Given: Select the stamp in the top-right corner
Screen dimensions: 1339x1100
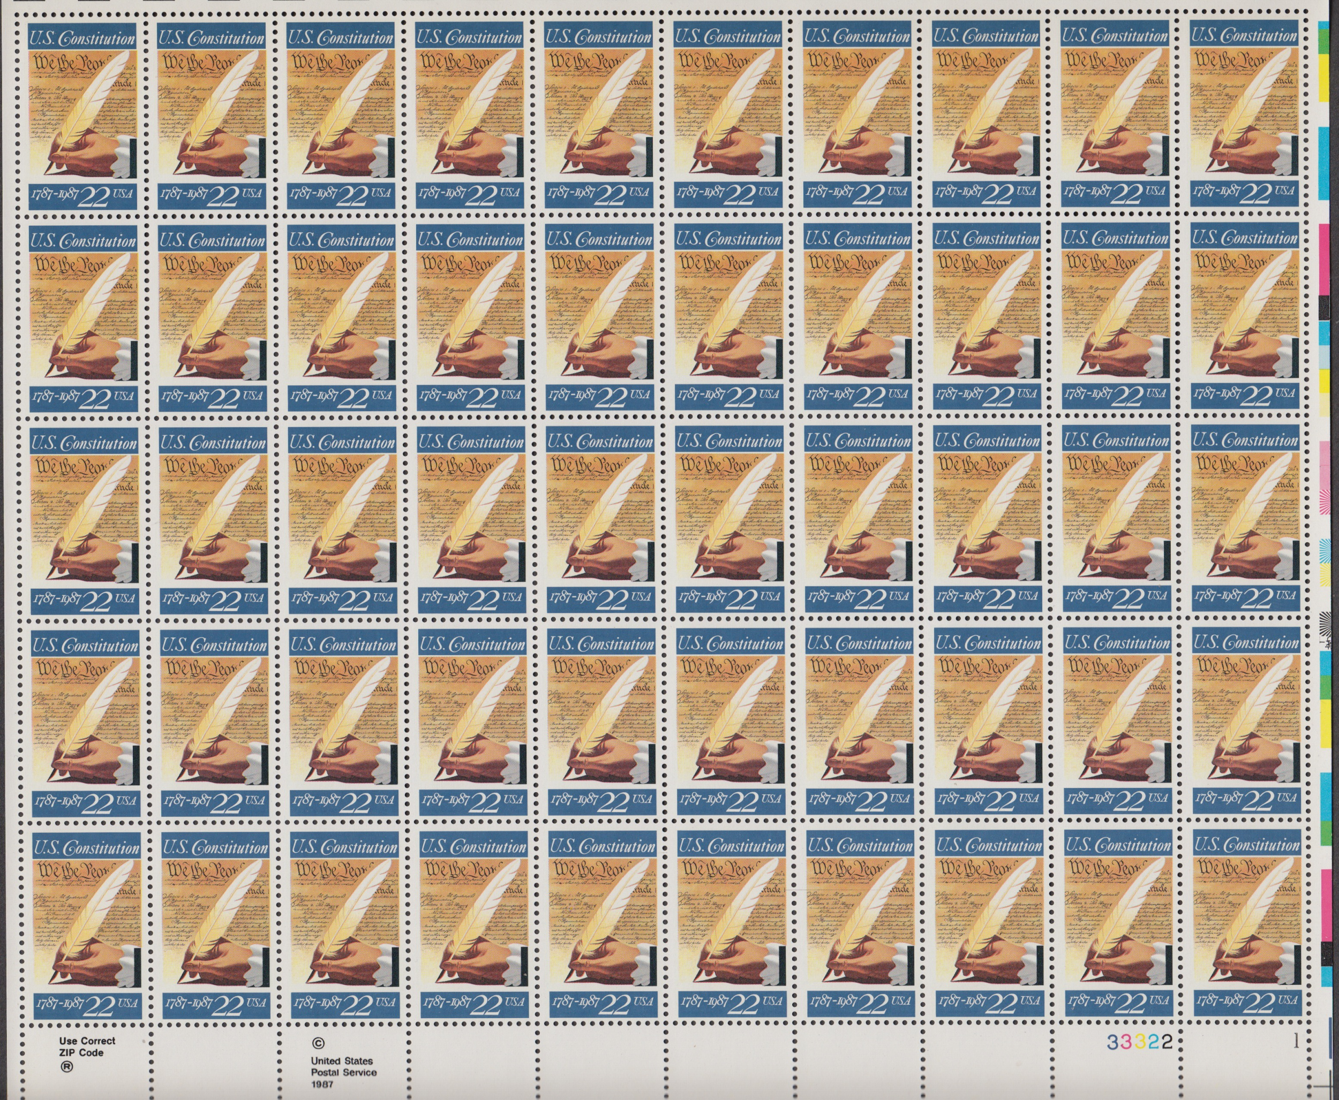Looking at the screenshot, I should point(1244,114).
